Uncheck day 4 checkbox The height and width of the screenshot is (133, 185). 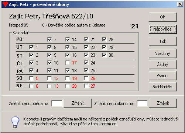click(x=31, y=70)
